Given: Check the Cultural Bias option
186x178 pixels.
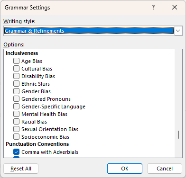Looking at the screenshot, I should (x=16, y=69).
